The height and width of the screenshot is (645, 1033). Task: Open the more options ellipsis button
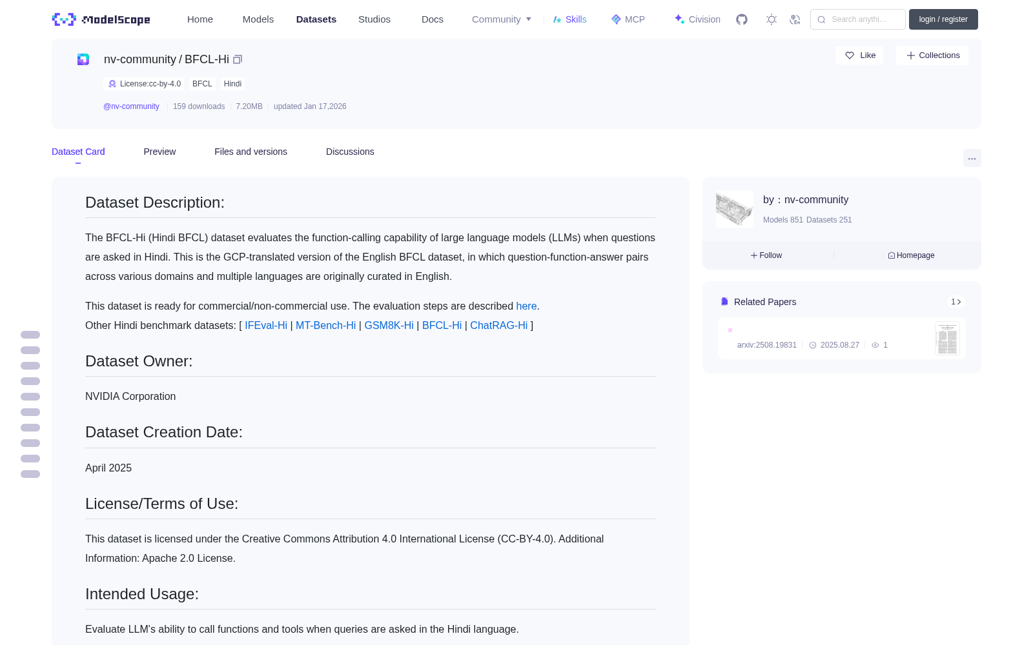[x=972, y=158]
